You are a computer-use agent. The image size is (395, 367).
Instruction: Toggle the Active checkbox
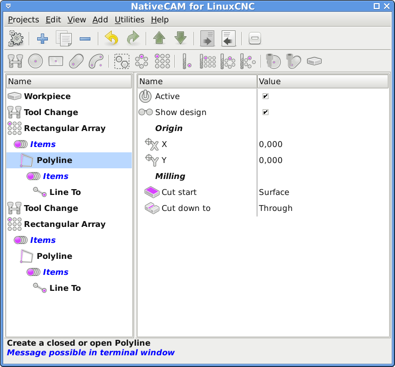click(265, 96)
